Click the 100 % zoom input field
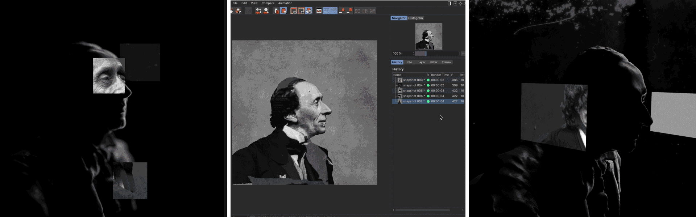This screenshot has width=696, height=217. 401,54
